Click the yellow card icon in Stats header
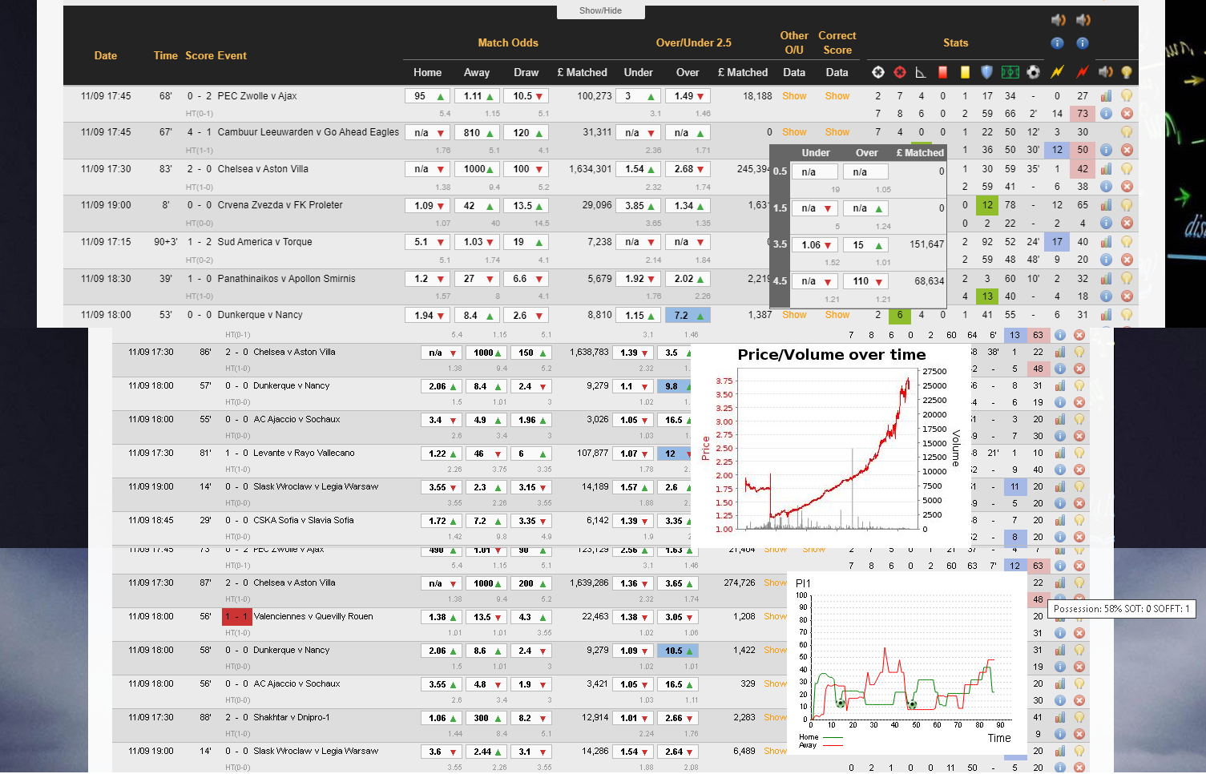 965,72
